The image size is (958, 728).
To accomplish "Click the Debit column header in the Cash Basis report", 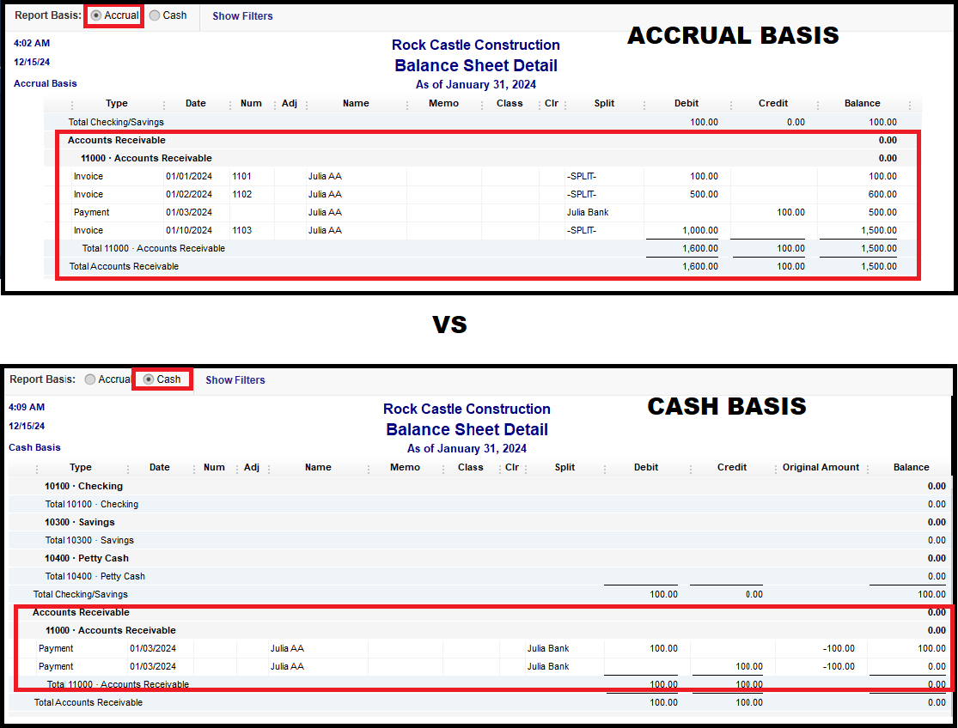I will click(x=646, y=467).
